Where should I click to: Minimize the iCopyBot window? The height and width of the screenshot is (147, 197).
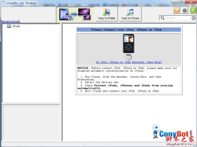click(x=175, y=2)
